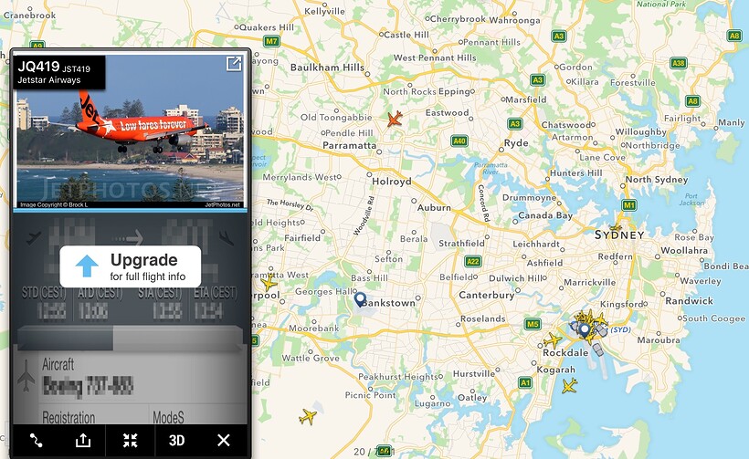Open the flight route icon in bottom bar

click(36, 441)
